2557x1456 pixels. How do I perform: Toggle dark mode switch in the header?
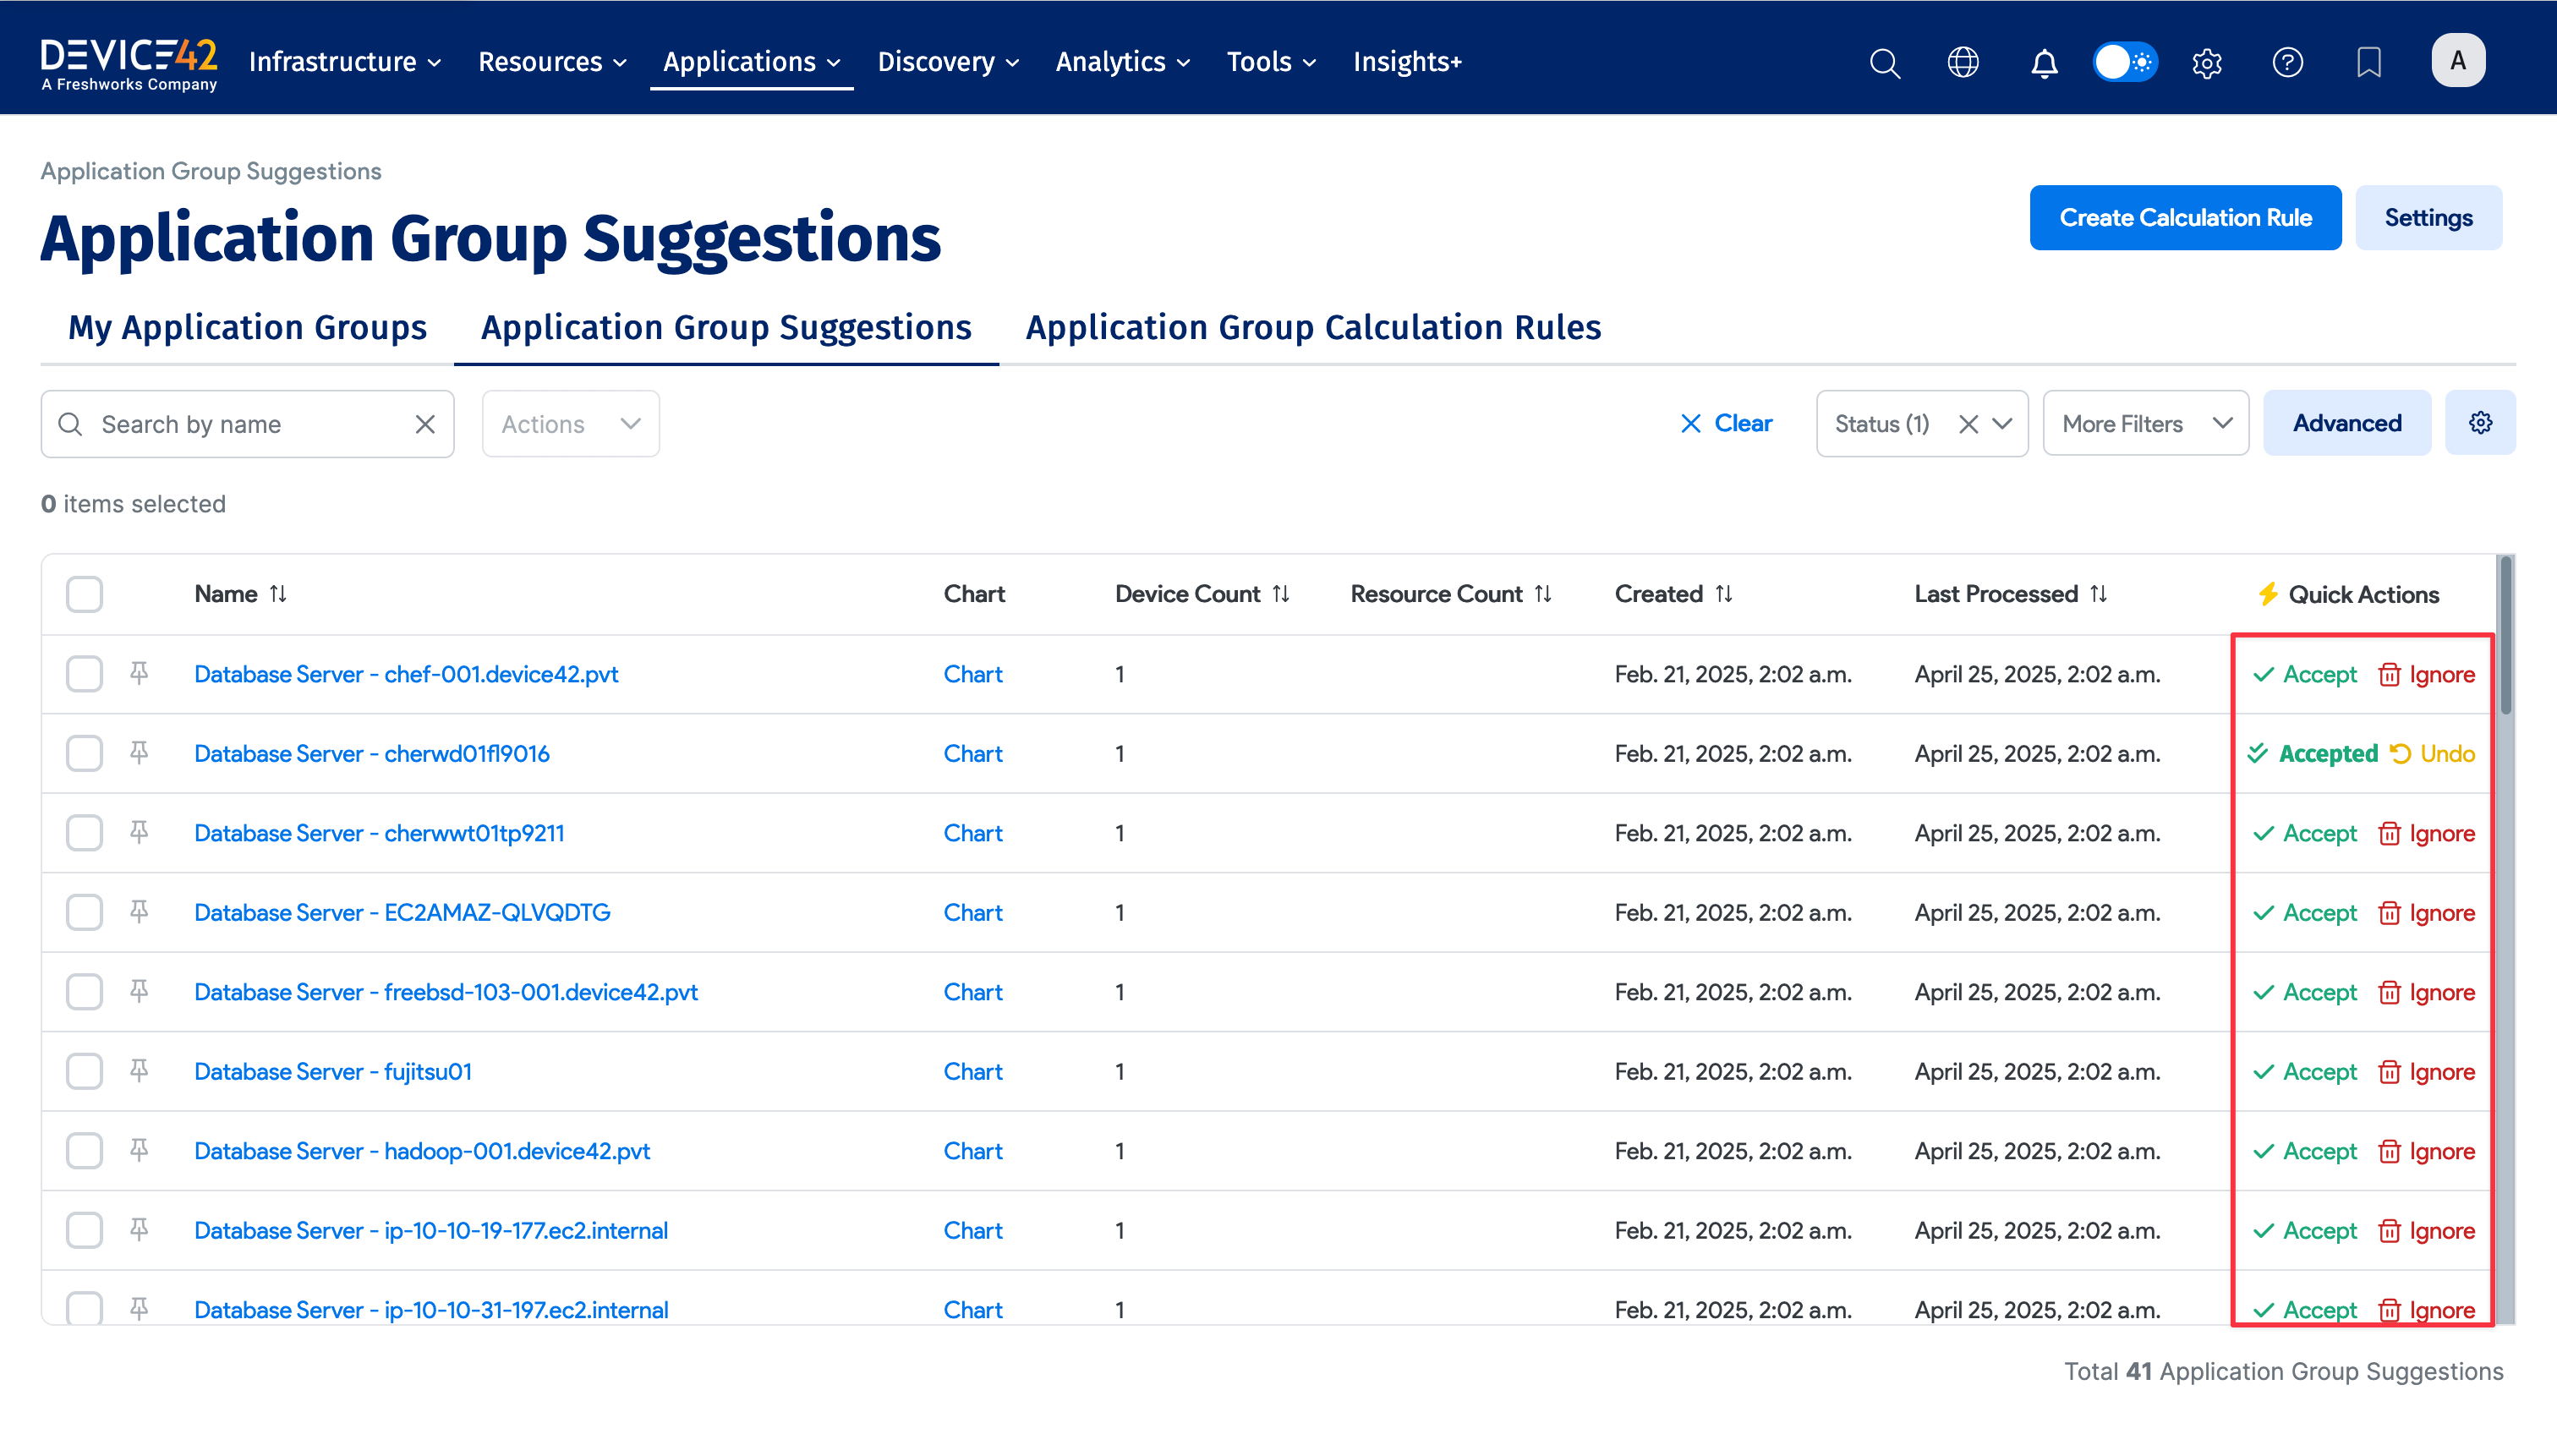tap(2124, 62)
